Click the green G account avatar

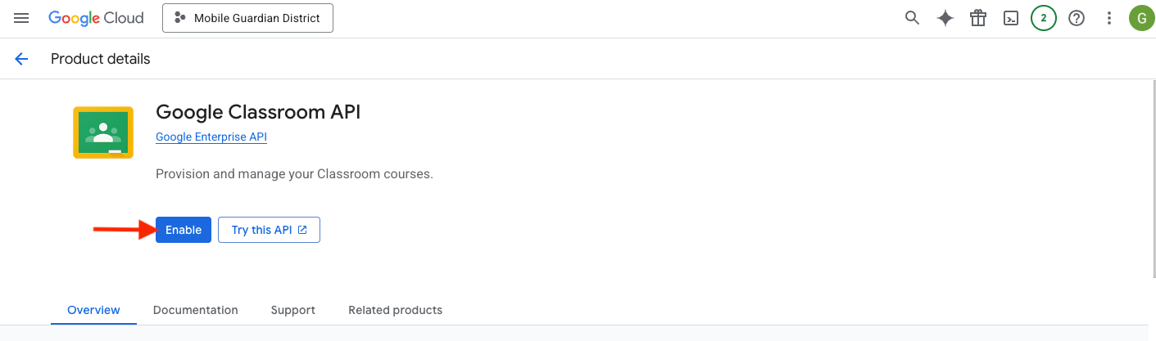pyautogui.click(x=1141, y=18)
